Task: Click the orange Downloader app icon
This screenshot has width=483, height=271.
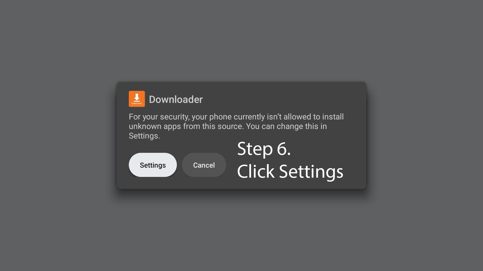Action: coord(137,99)
